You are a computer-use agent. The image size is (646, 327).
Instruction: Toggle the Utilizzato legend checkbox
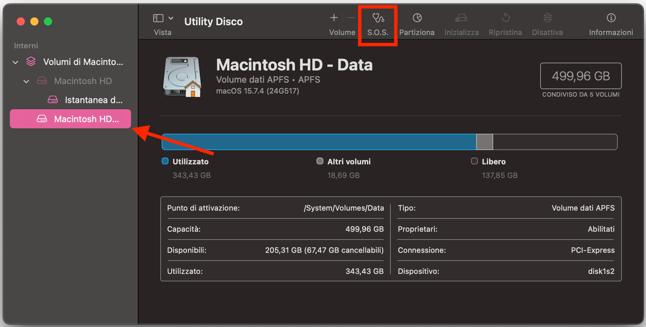point(165,161)
